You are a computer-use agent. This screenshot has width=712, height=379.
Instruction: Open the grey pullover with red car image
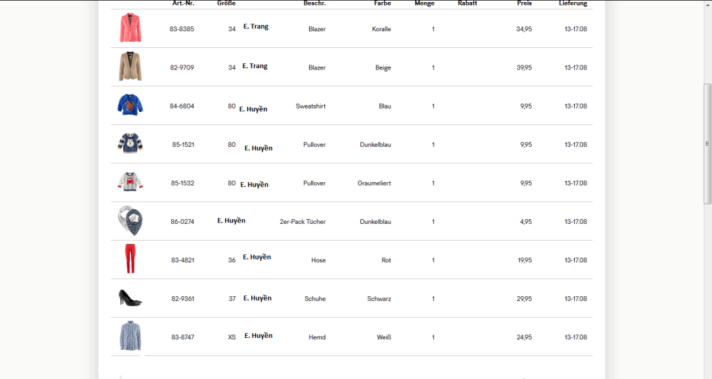coord(130,182)
